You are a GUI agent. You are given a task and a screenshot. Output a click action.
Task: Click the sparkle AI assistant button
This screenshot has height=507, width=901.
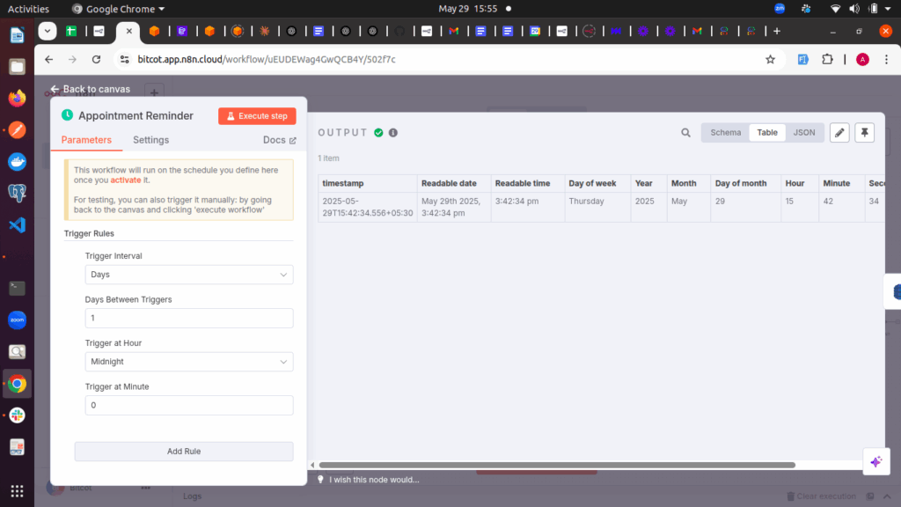(x=875, y=461)
